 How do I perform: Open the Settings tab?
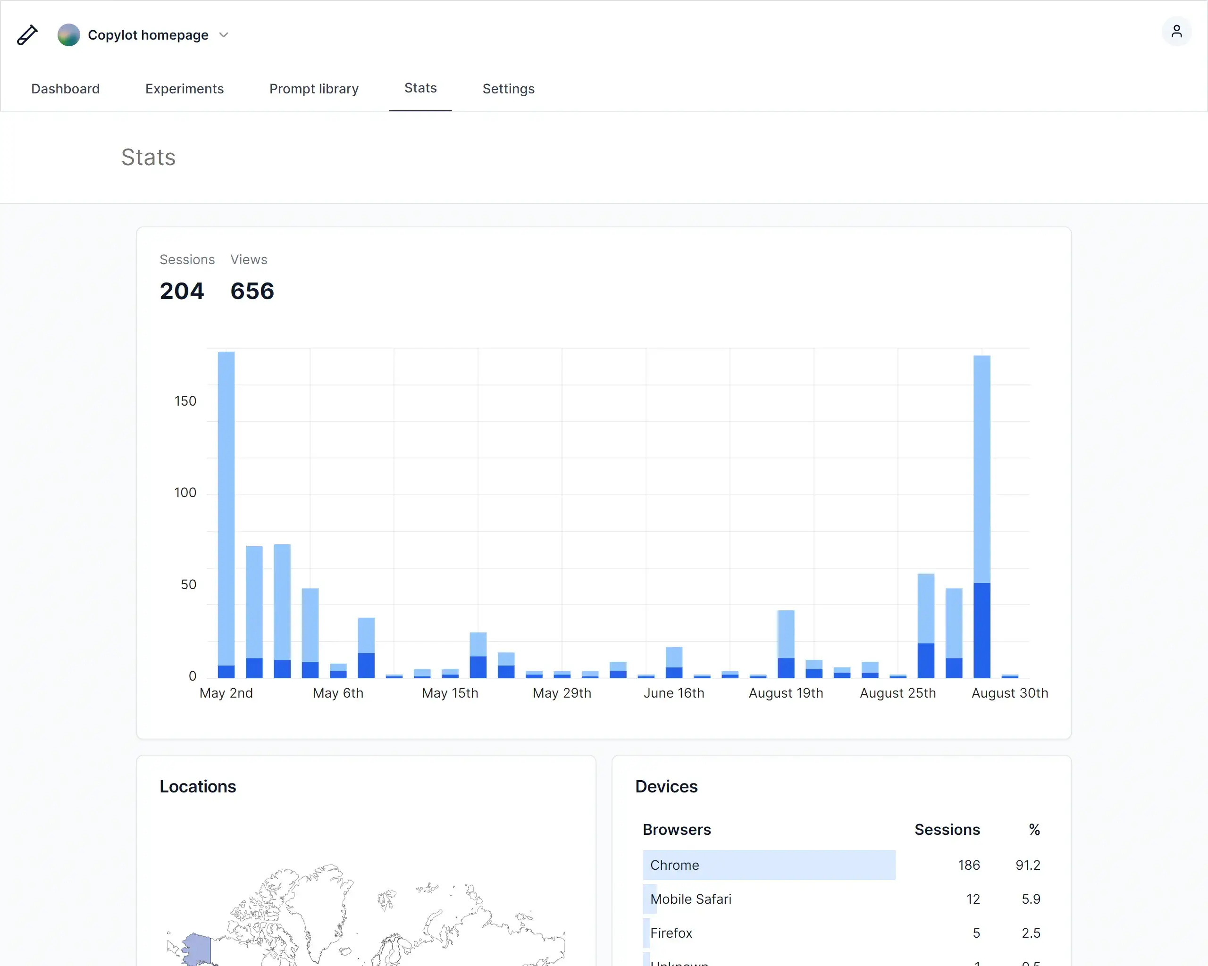click(x=508, y=89)
